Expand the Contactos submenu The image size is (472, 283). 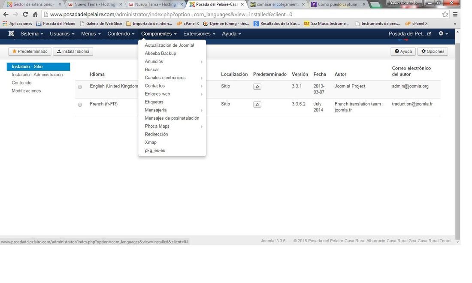[172, 86]
